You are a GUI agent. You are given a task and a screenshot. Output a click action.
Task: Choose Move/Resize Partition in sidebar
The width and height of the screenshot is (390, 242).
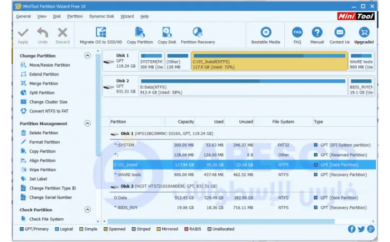[49, 65]
